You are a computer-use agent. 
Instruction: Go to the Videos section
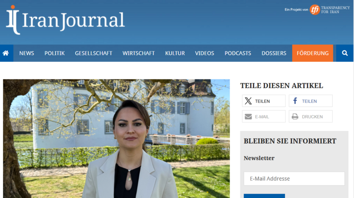tap(205, 53)
